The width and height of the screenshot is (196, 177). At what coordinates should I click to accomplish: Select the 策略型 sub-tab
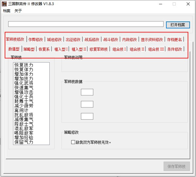point(29,49)
